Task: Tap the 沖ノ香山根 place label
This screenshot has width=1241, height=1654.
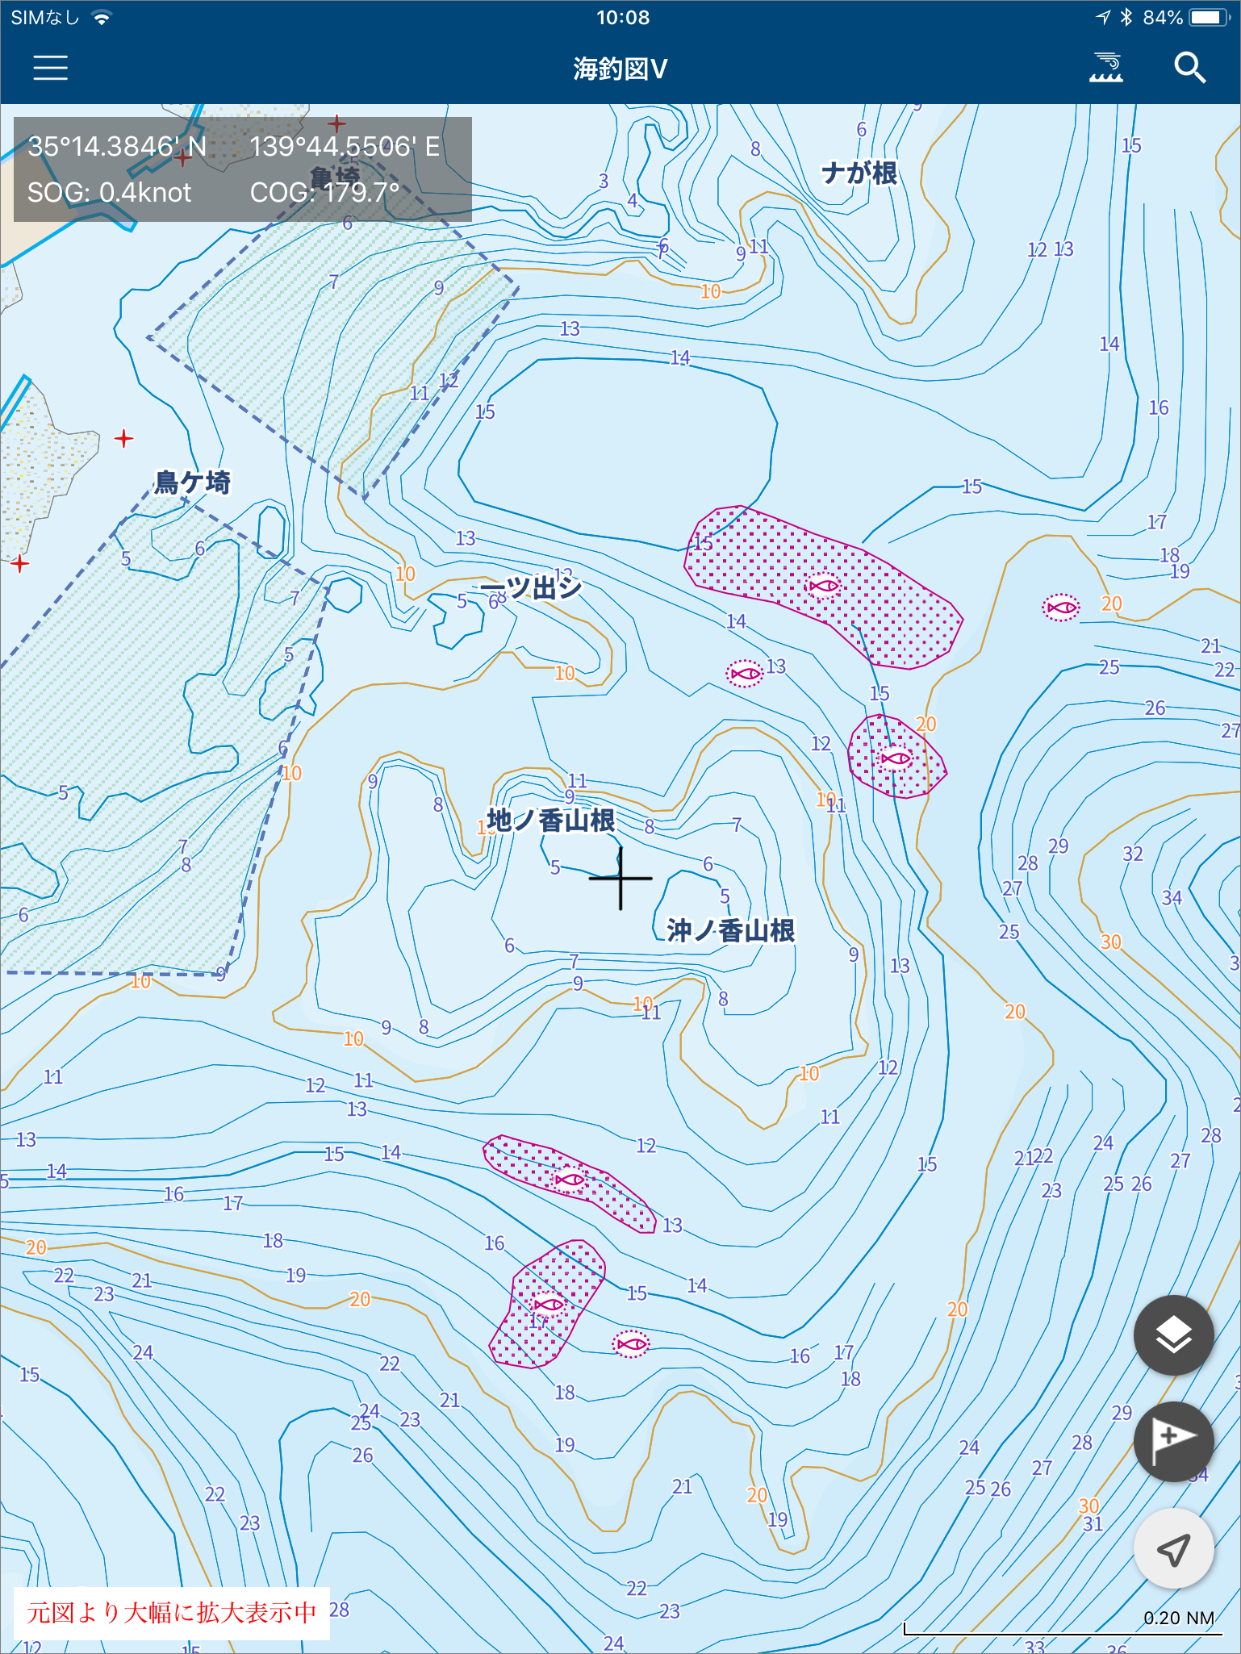Action: click(x=730, y=931)
